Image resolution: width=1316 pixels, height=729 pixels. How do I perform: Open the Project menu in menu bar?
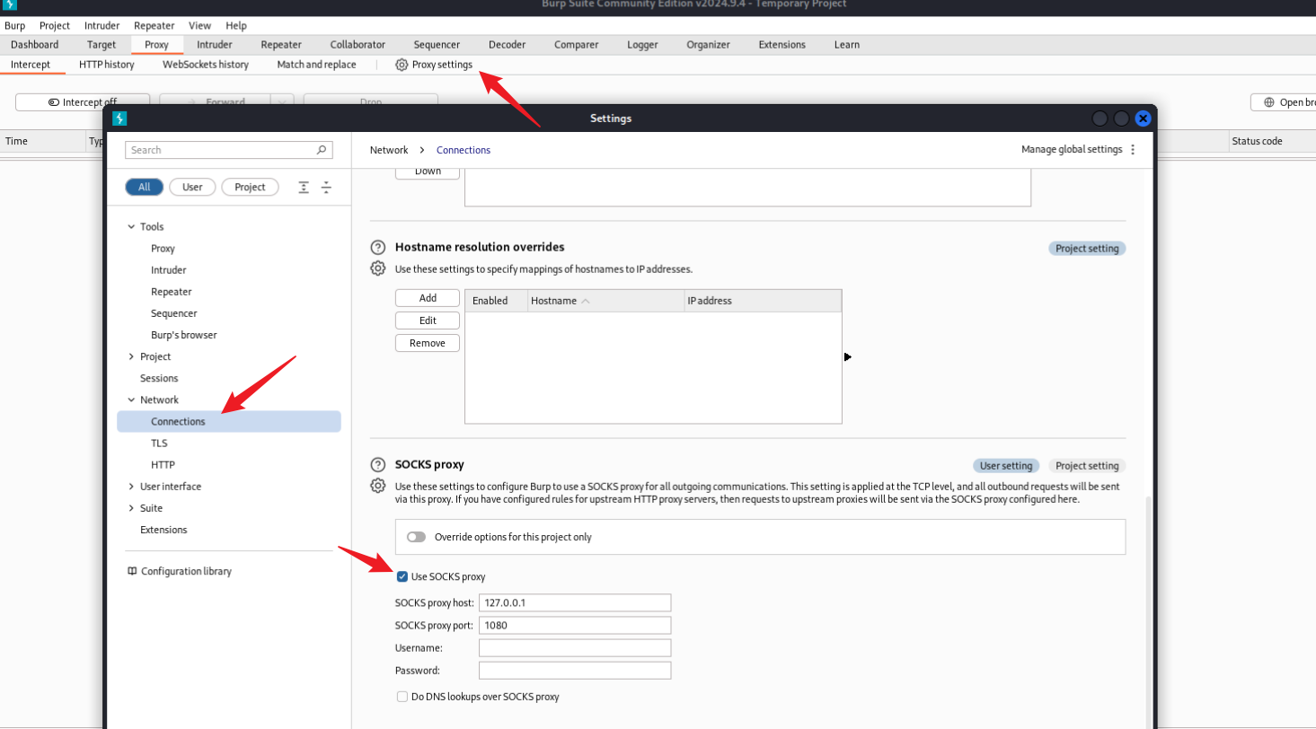tap(55, 26)
